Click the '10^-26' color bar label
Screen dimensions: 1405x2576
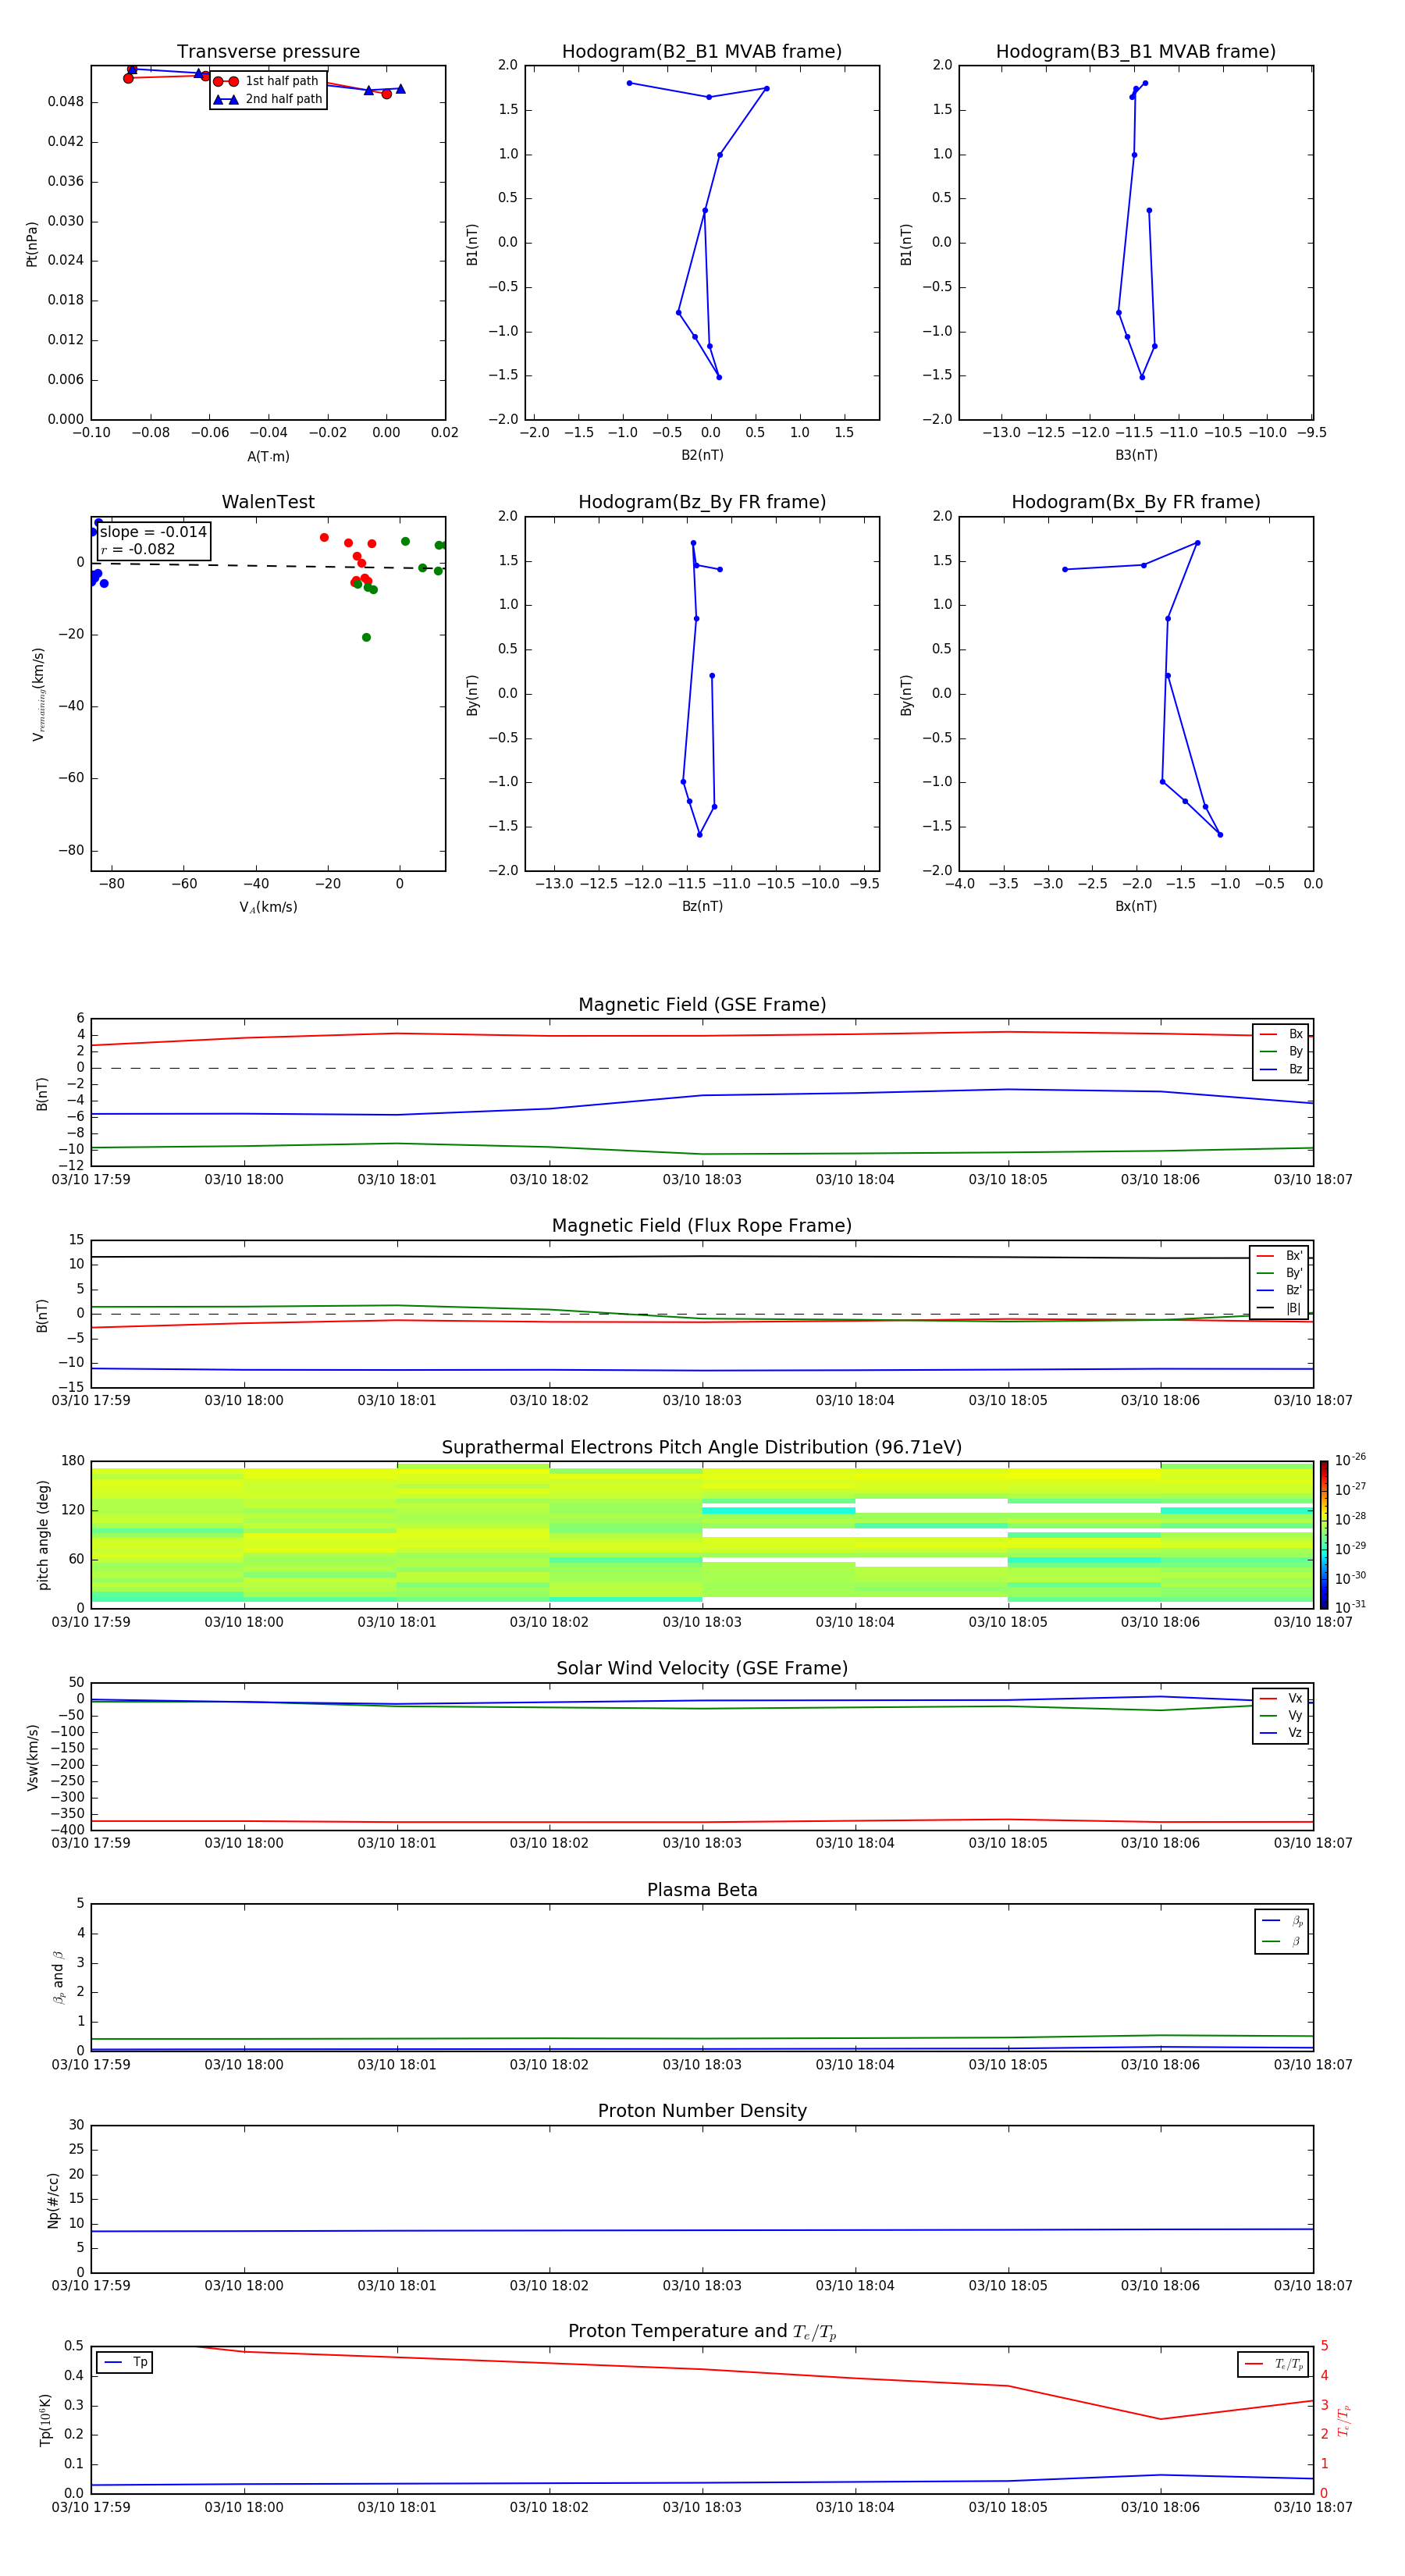1350,1460
